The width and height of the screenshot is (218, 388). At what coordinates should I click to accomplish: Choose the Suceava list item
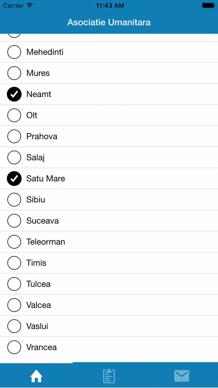point(109,221)
